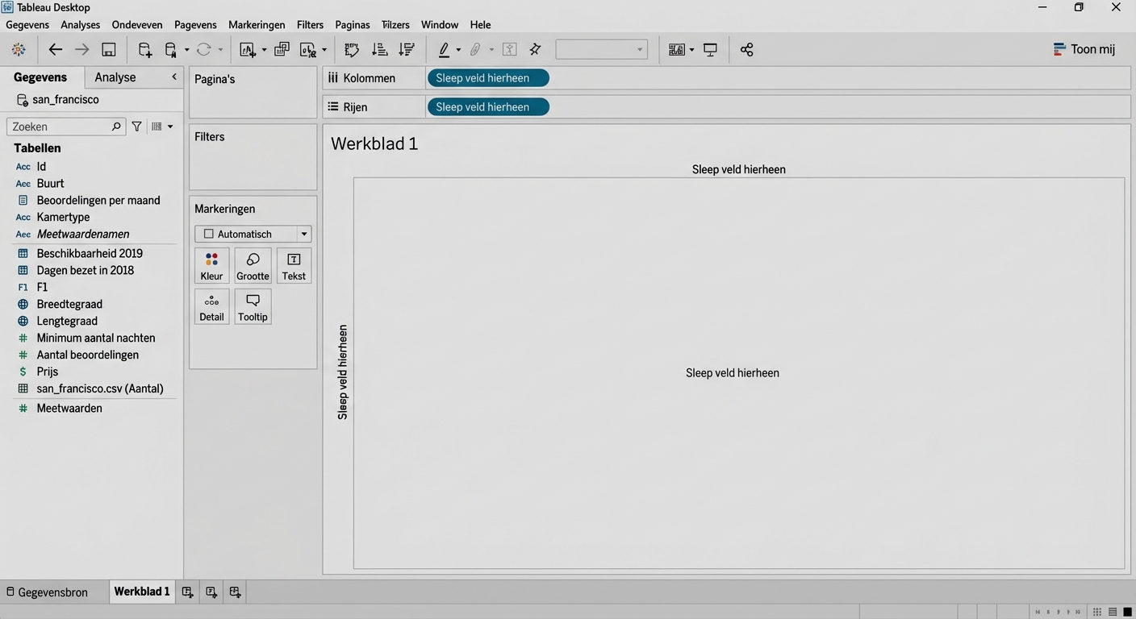Click the presentation mode icon
Image resolution: width=1136 pixels, height=619 pixels.
(710, 50)
